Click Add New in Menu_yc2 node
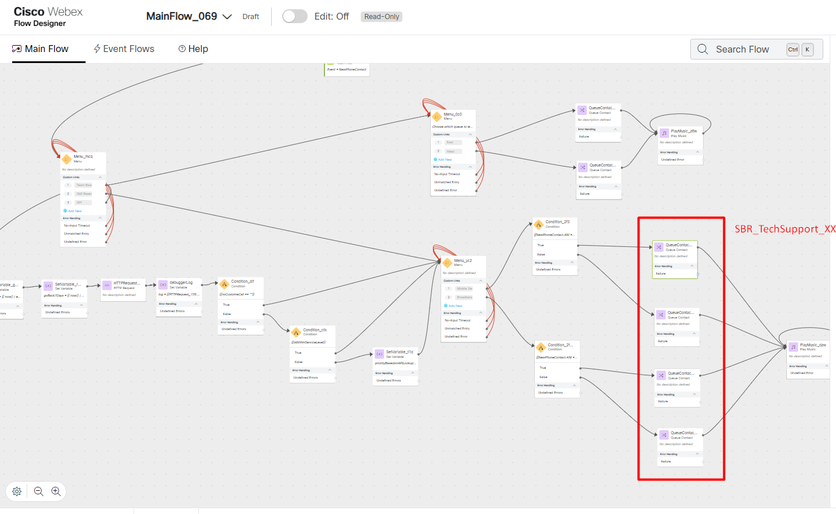The width and height of the screenshot is (836, 514). (x=453, y=306)
